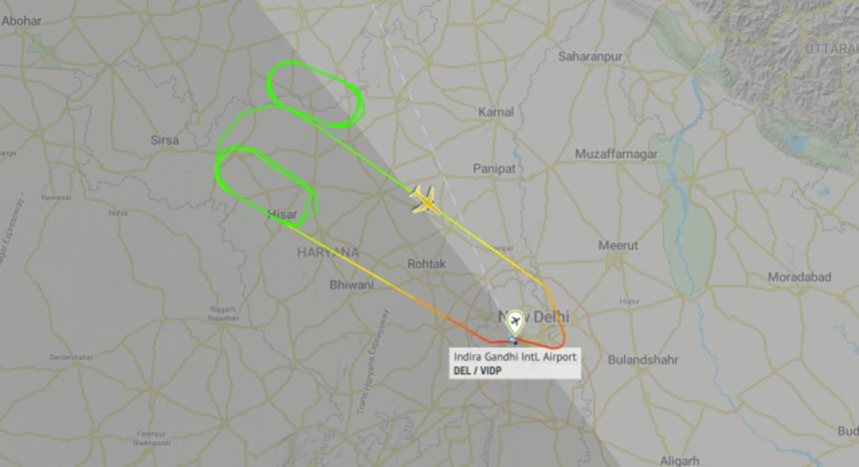
Task: Click the yellow aircraft icon on the flight path
Action: tap(426, 201)
